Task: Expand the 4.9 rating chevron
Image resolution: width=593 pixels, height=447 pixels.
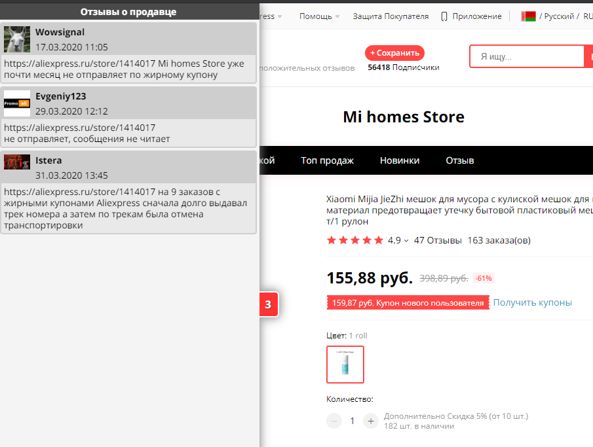Action: (406, 241)
